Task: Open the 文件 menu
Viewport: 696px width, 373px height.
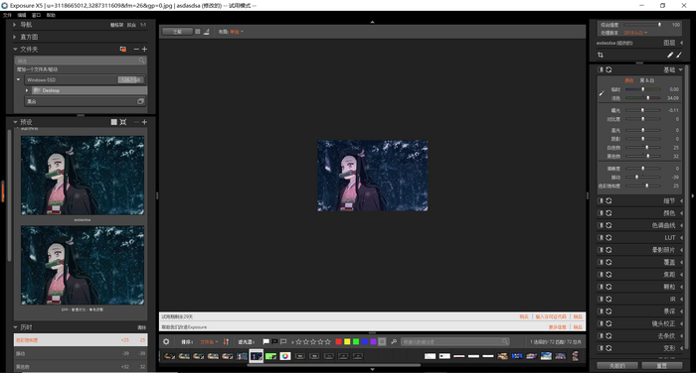Action: (7, 15)
